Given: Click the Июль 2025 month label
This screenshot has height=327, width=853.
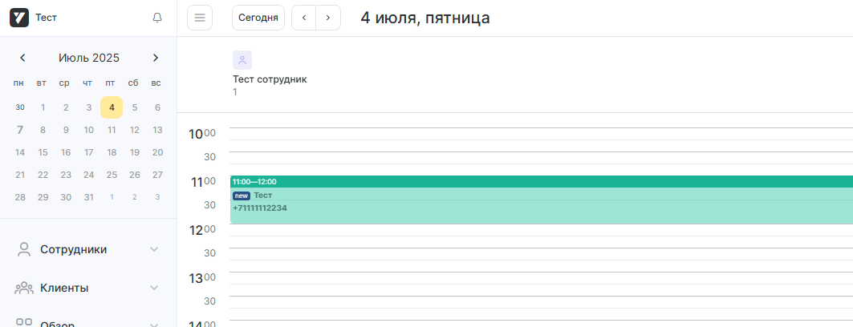Looking at the screenshot, I should coord(89,58).
